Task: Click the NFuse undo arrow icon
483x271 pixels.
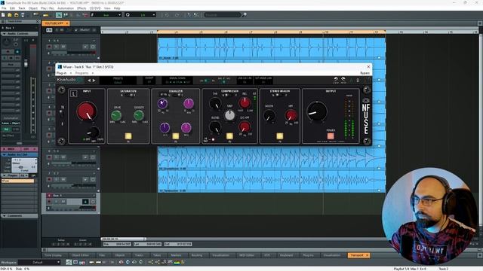Action: [336, 80]
